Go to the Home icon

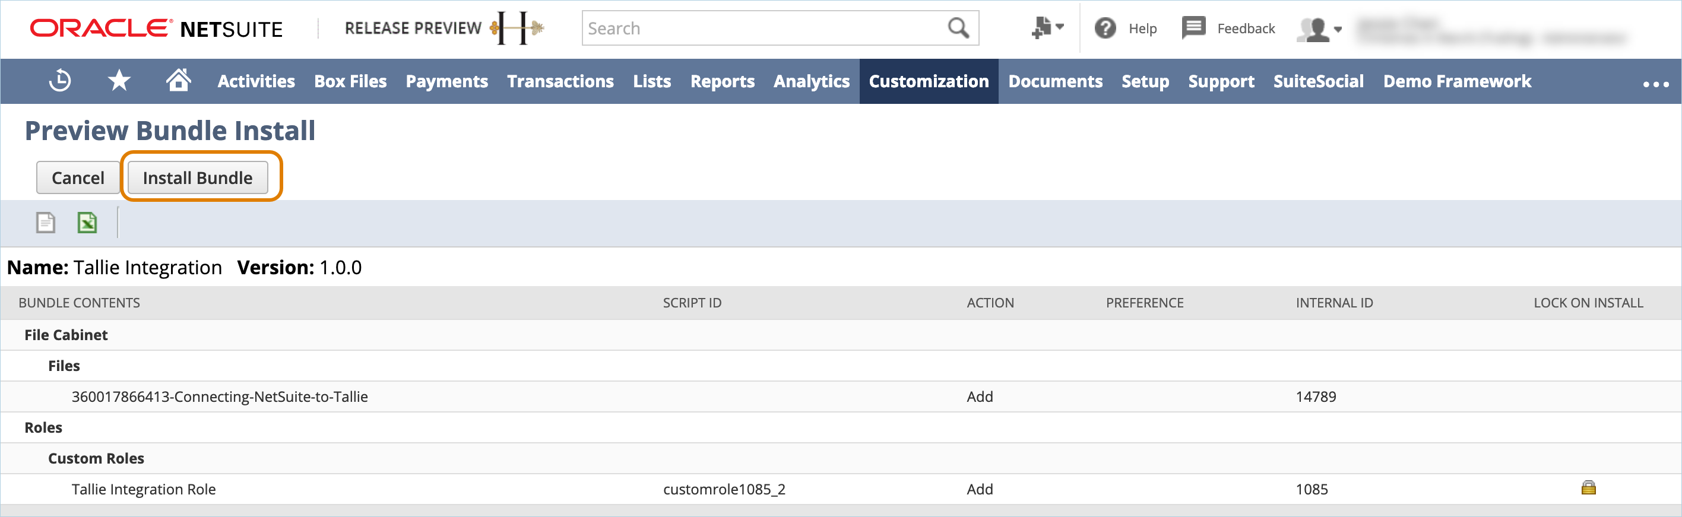(x=178, y=80)
